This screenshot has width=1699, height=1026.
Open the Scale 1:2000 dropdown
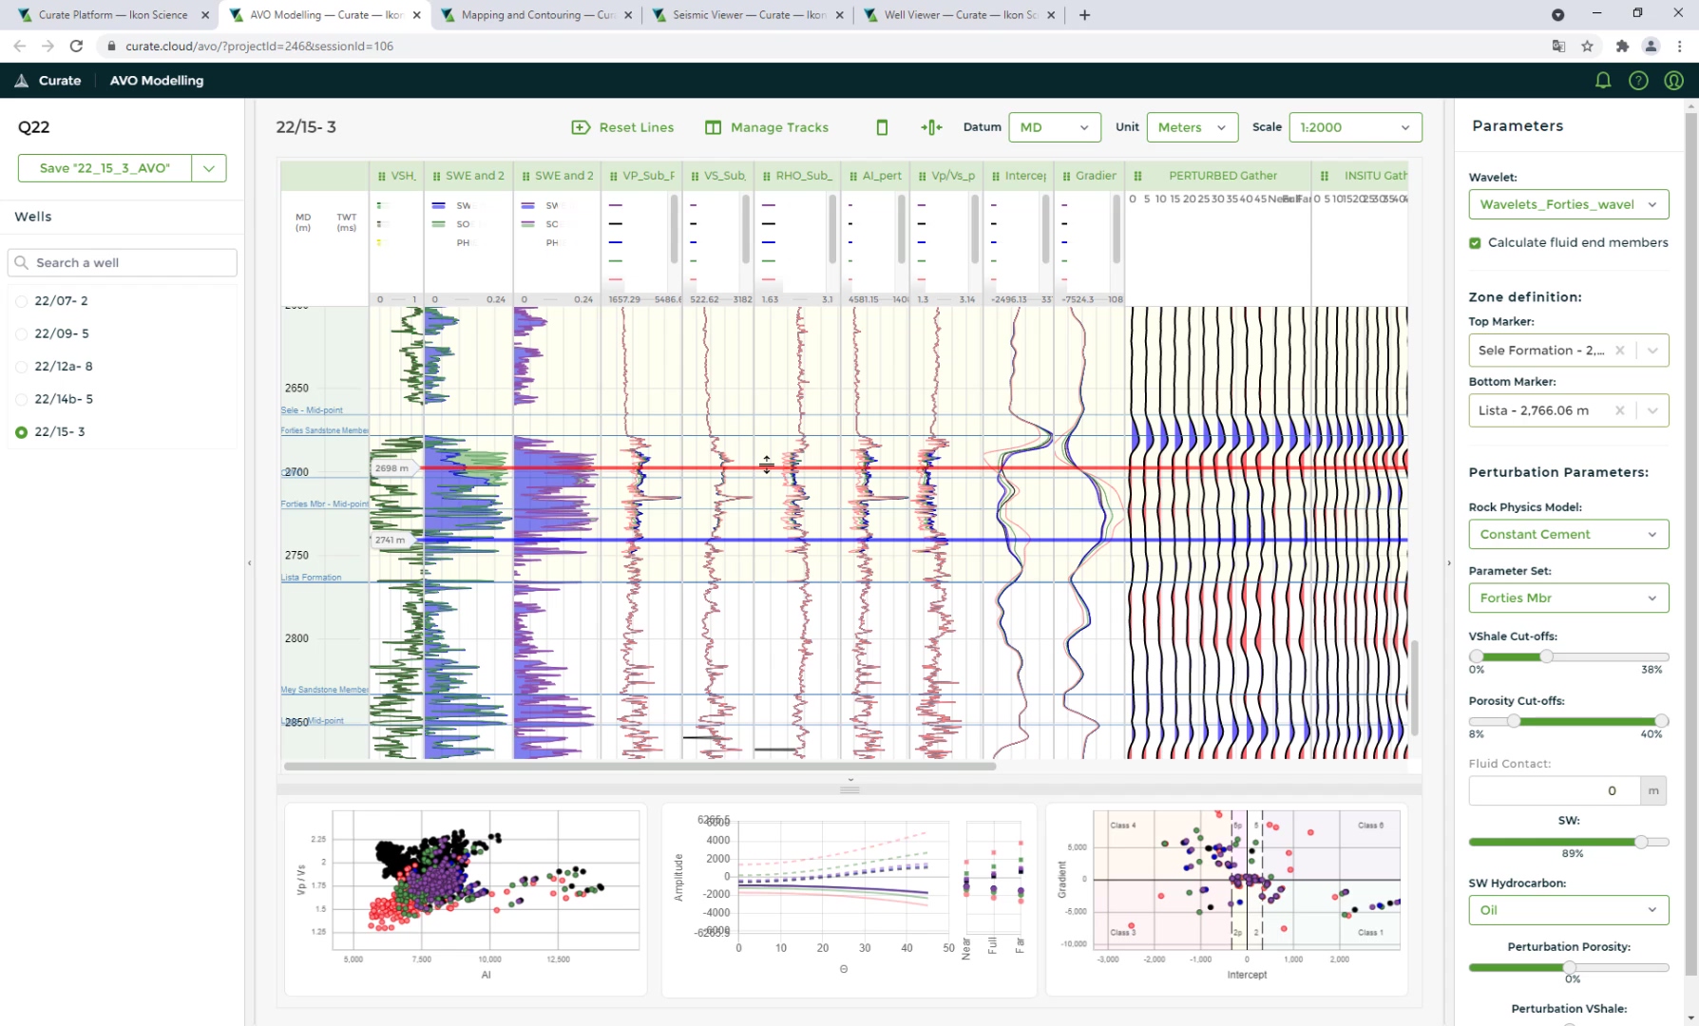[x=1355, y=127]
